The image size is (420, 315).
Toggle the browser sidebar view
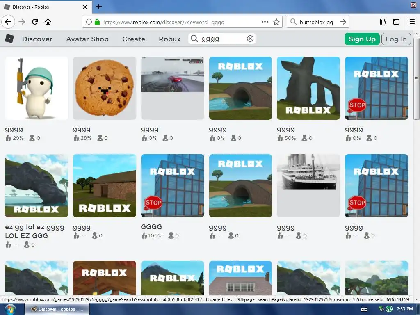396,22
